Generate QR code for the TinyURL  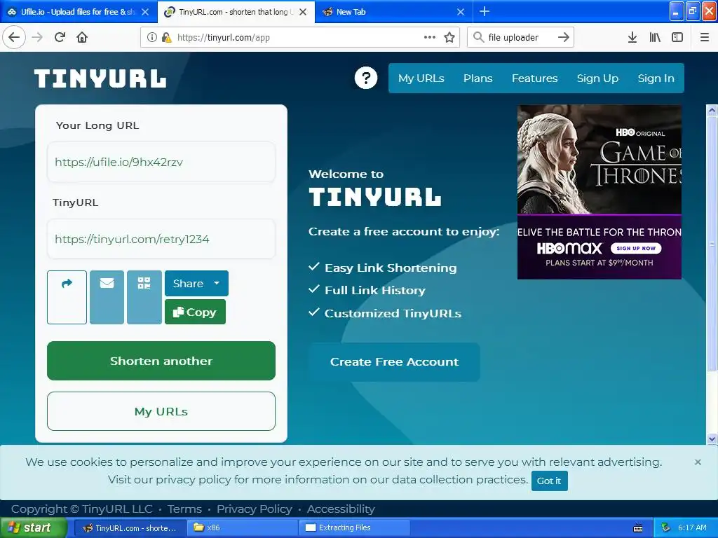[x=144, y=297]
